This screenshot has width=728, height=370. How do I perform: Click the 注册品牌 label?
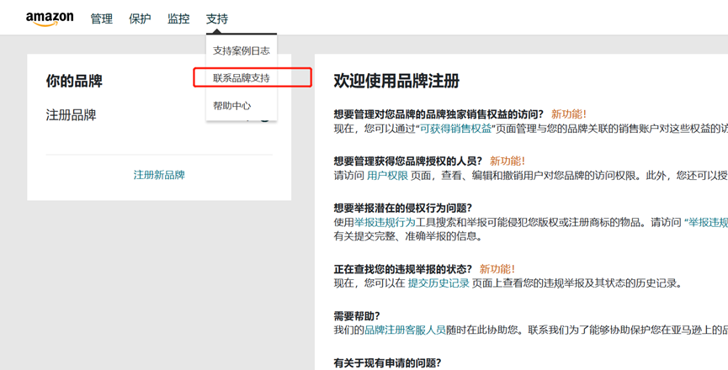71,115
